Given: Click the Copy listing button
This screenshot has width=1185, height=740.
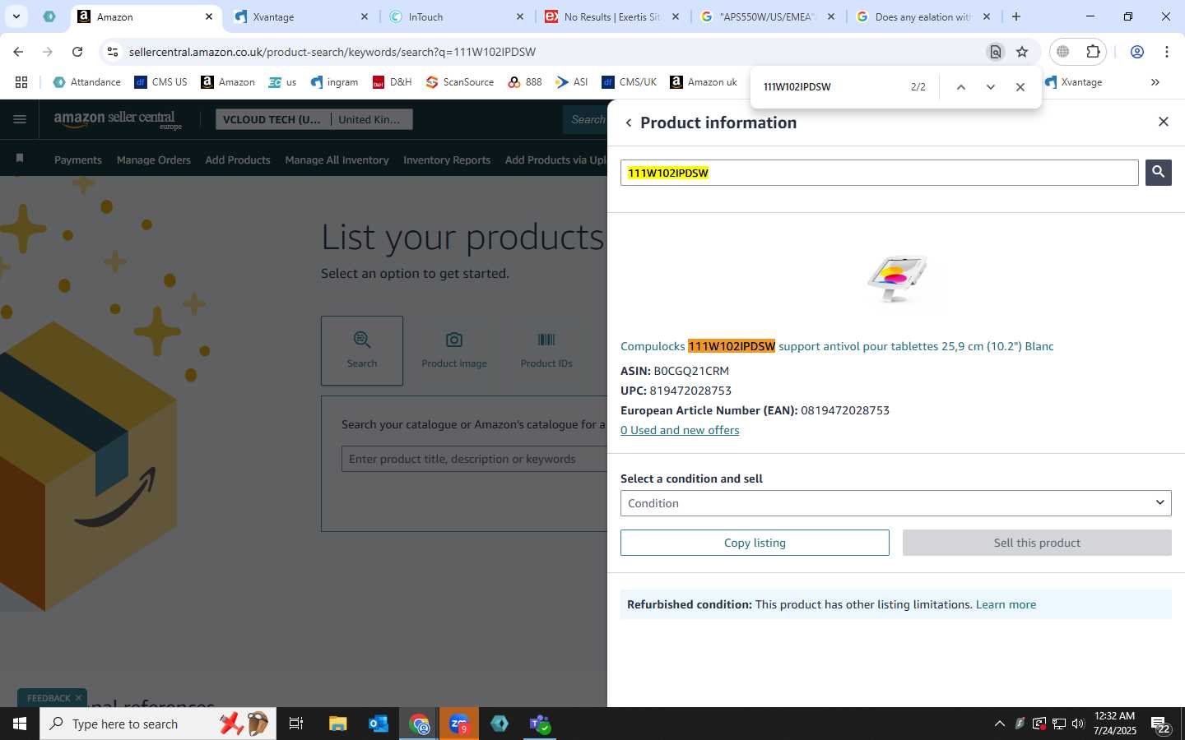Looking at the screenshot, I should (x=755, y=543).
